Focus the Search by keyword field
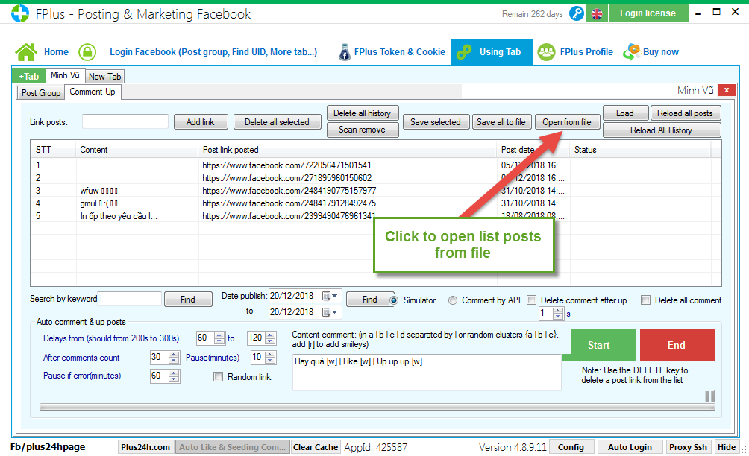The image size is (749, 456). click(x=130, y=299)
